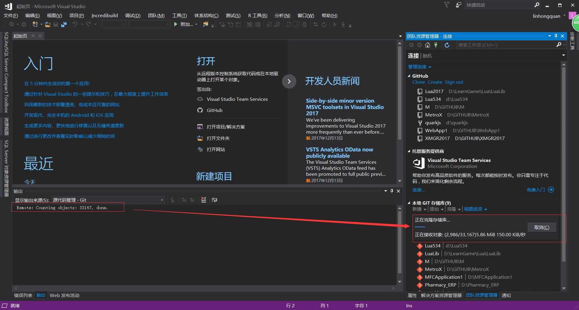
Task: Open the SQLite/SQL Server Compact Toolbox side tab
Action: 6,72
